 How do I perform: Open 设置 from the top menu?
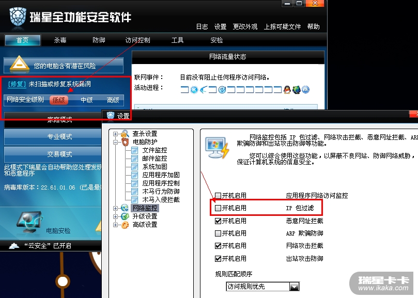(221, 27)
